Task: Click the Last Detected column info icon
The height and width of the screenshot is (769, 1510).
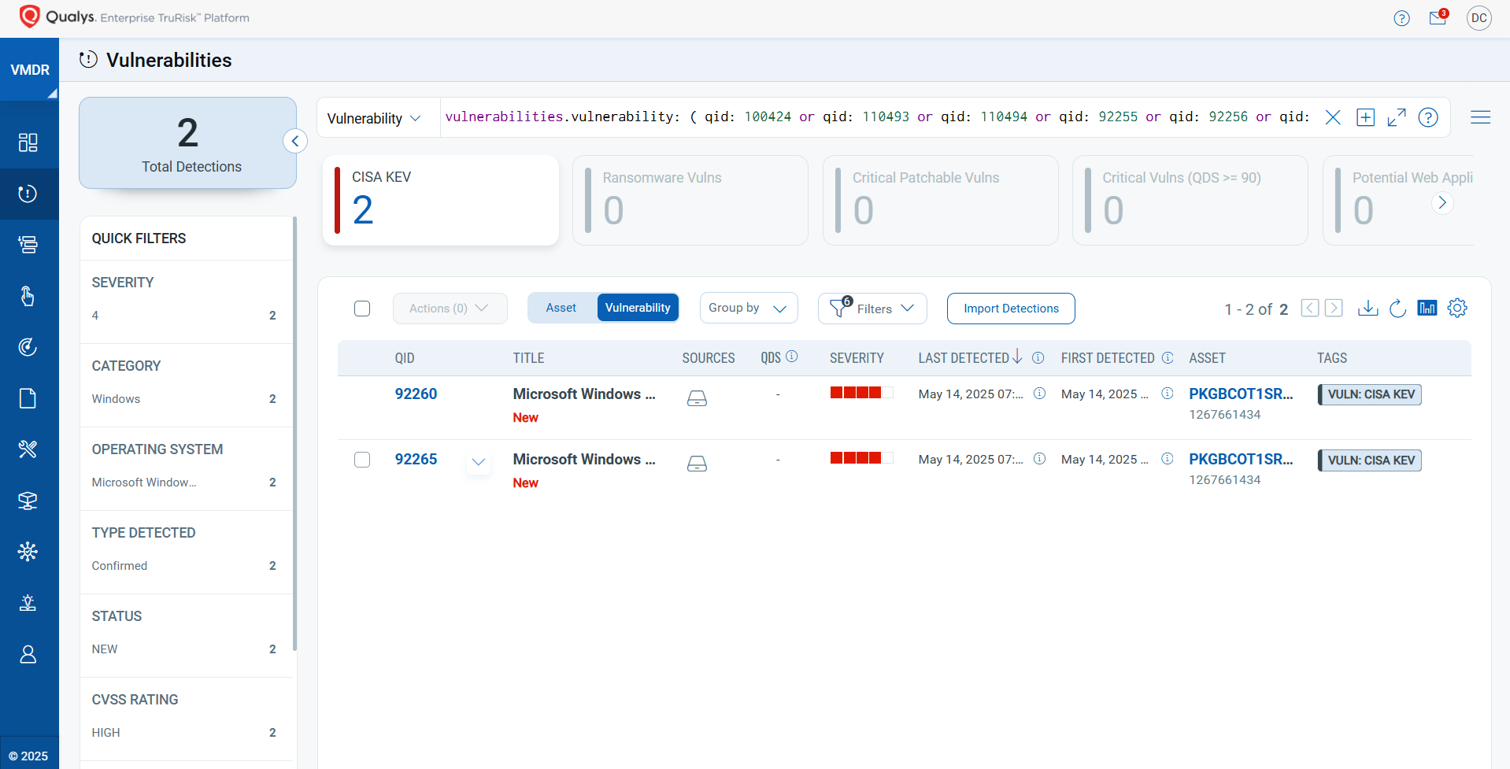Action: tap(1038, 357)
